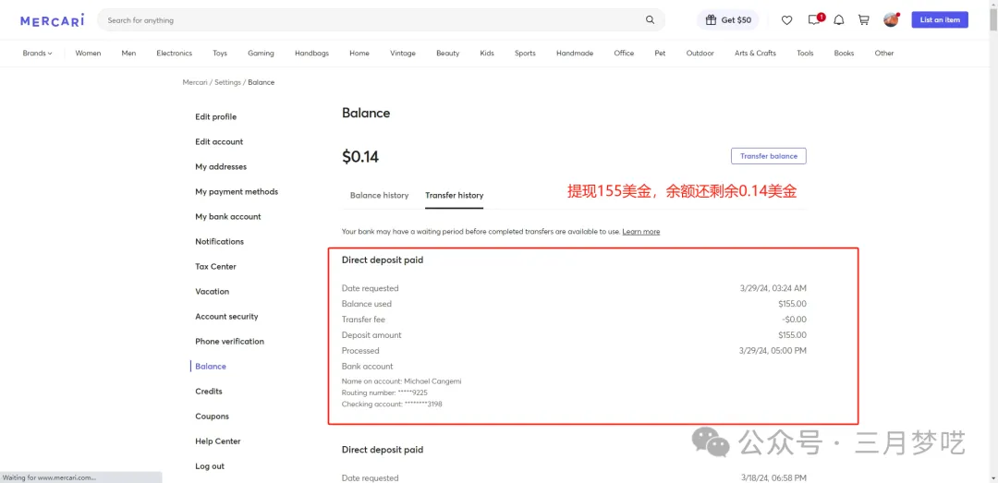Viewport: 998px width, 483px height.
Task: Open the Women category
Action: [88, 54]
